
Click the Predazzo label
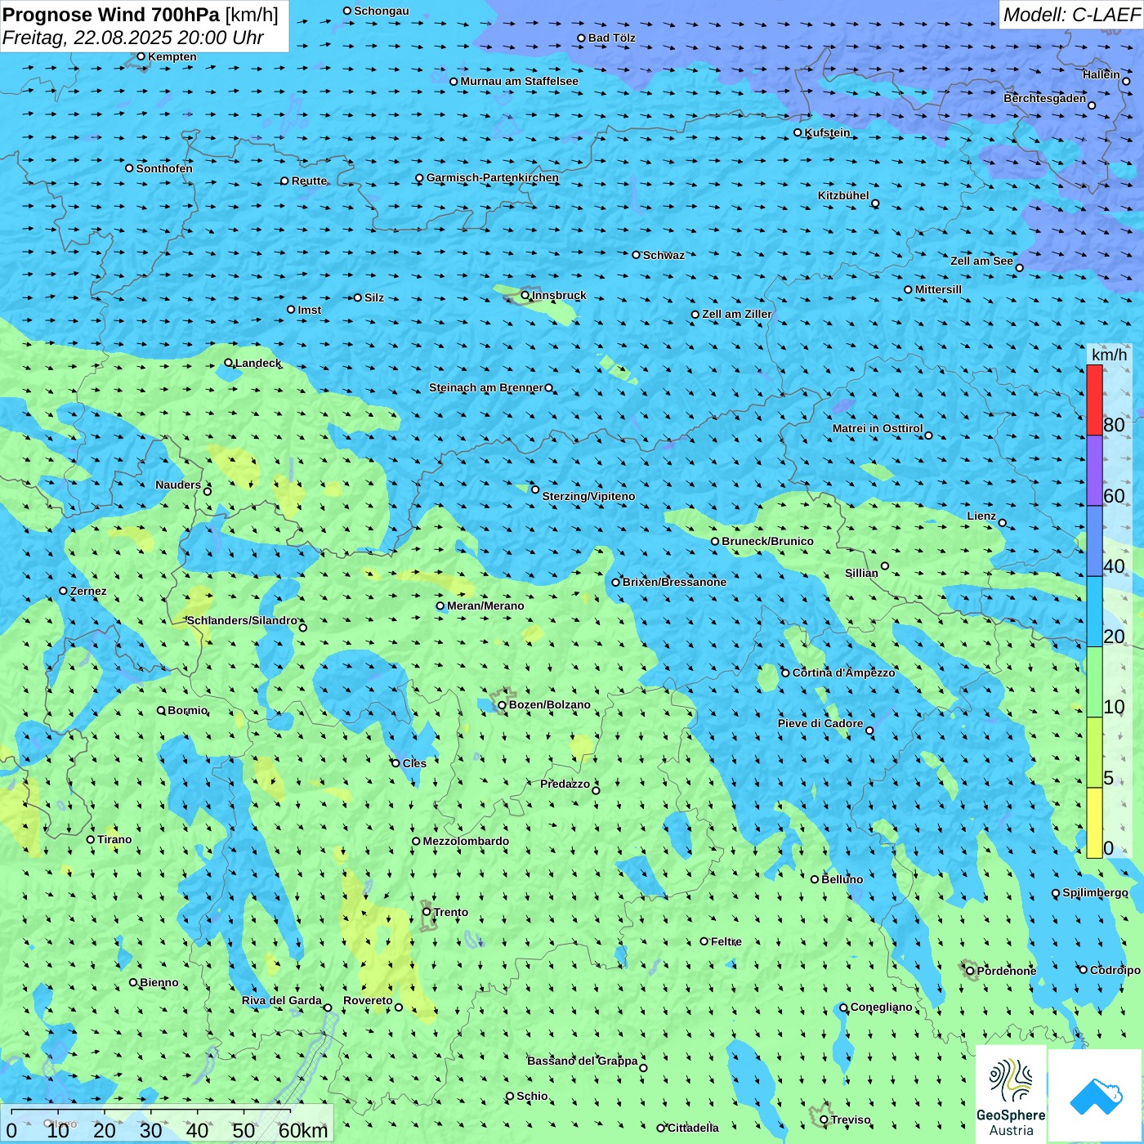(x=565, y=784)
